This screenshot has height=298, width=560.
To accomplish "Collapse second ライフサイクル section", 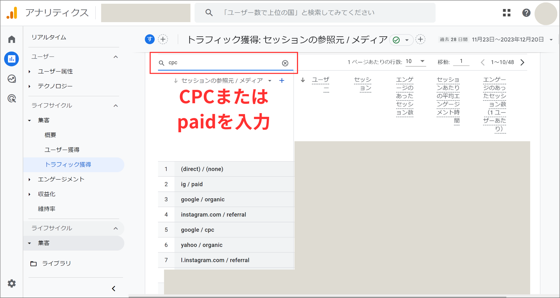I will pos(116,228).
